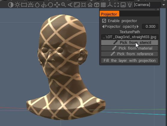Image resolution: width=167 pixels, height=126 pixels.
Task: Click the half-circle contrast icon
Action: pyautogui.click(x=11, y=5)
